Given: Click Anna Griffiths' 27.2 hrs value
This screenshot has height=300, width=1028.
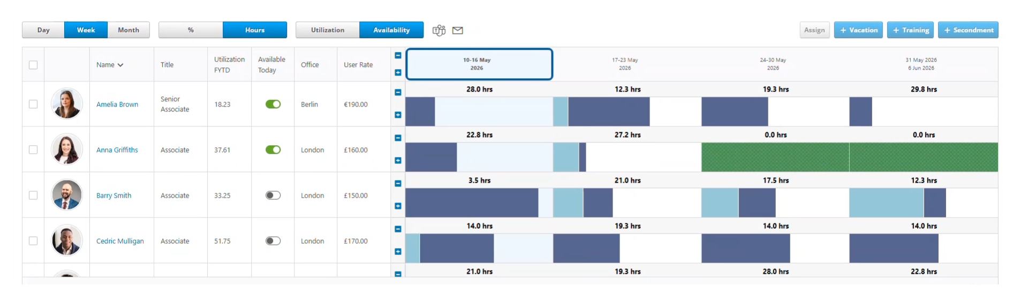Looking at the screenshot, I should pos(628,135).
